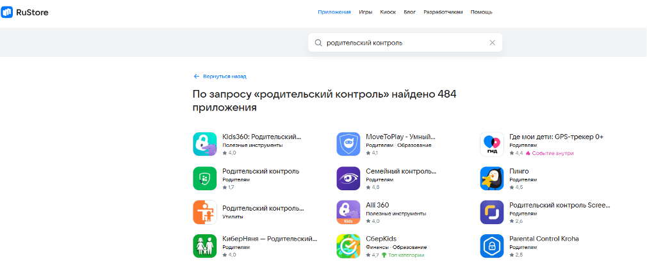Open the Помощь page
Image resolution: width=647 pixels, height=263 pixels.
pos(482,12)
